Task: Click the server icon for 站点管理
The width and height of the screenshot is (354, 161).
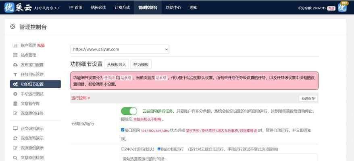Action: coord(15,55)
